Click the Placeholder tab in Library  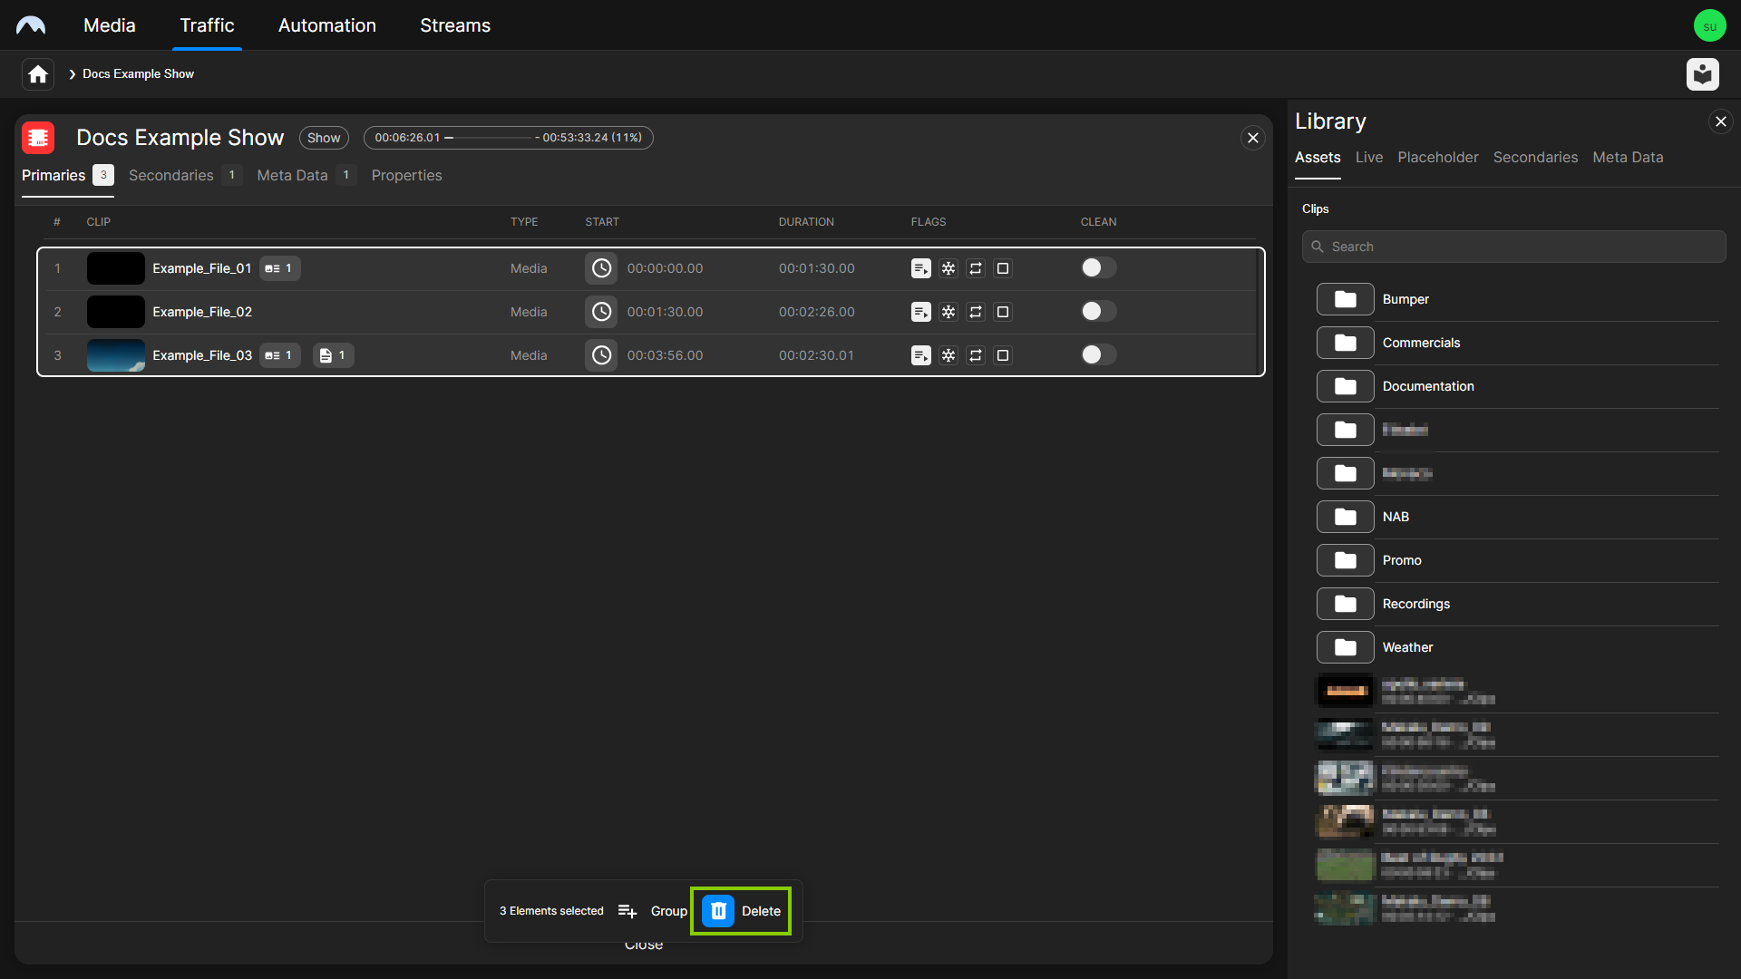click(x=1437, y=158)
